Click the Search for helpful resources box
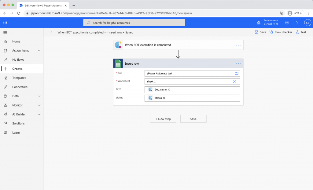 tap(134, 23)
